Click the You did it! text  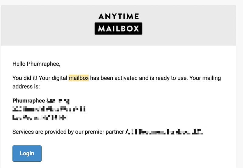pyautogui.click(x=25, y=78)
